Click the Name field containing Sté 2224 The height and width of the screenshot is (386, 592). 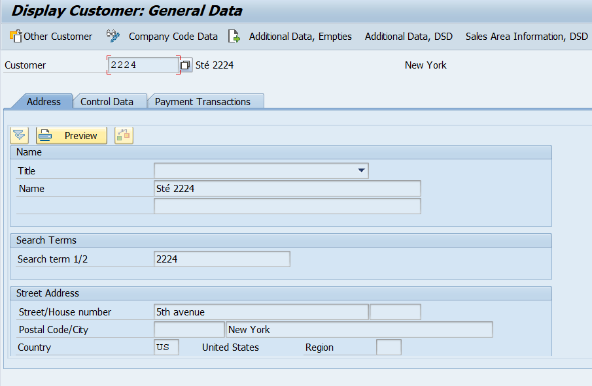pos(287,189)
